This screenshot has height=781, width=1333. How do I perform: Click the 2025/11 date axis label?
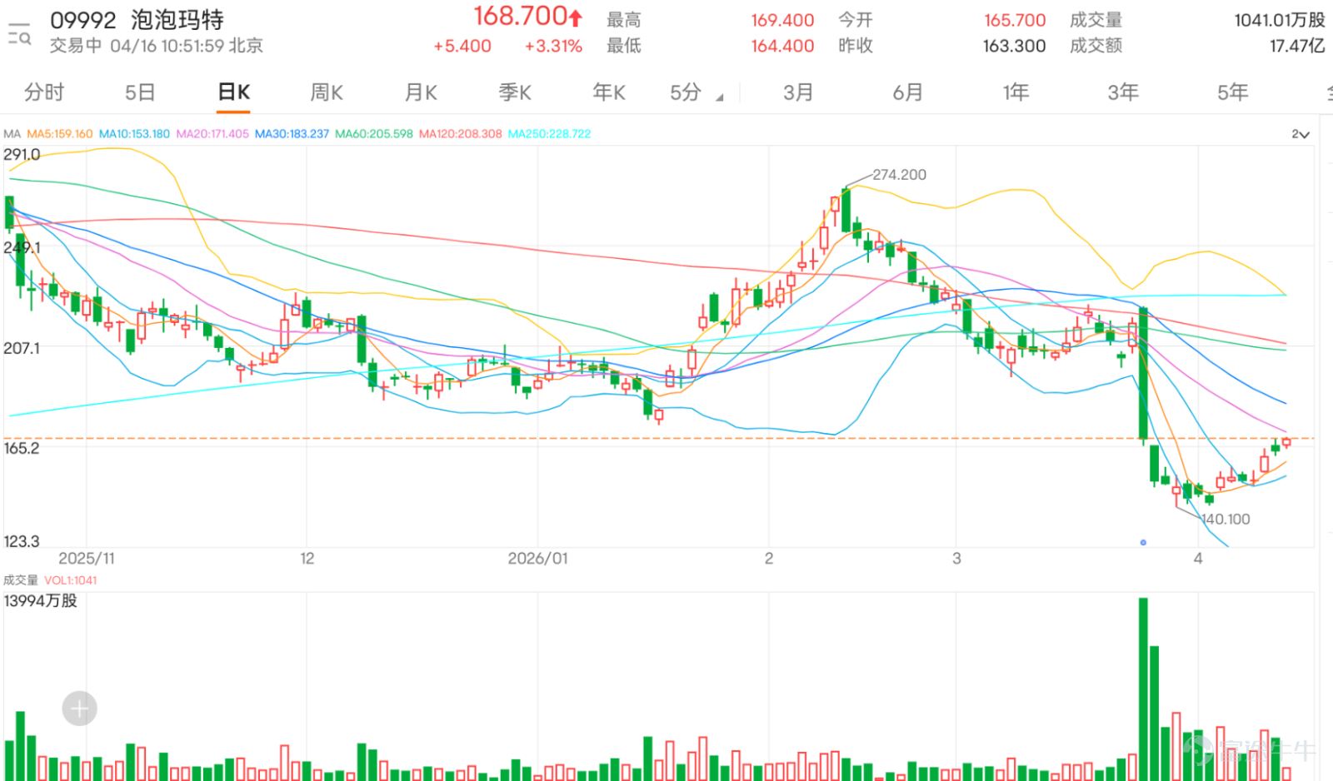(x=87, y=559)
